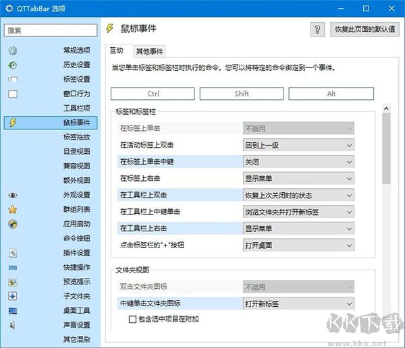Toggle the Alt modifier button
405x348 pixels.
[331, 94]
